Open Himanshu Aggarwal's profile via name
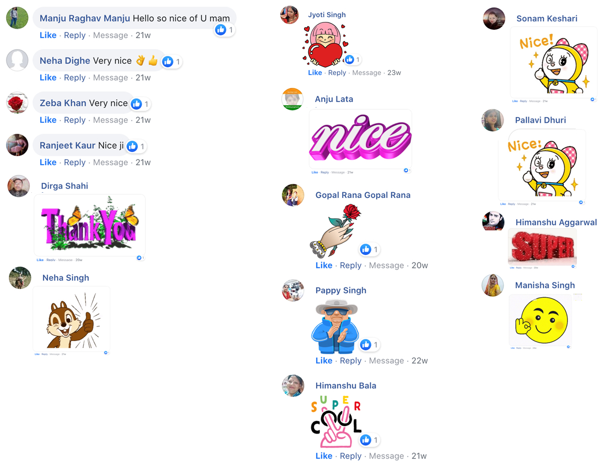 click(x=556, y=222)
